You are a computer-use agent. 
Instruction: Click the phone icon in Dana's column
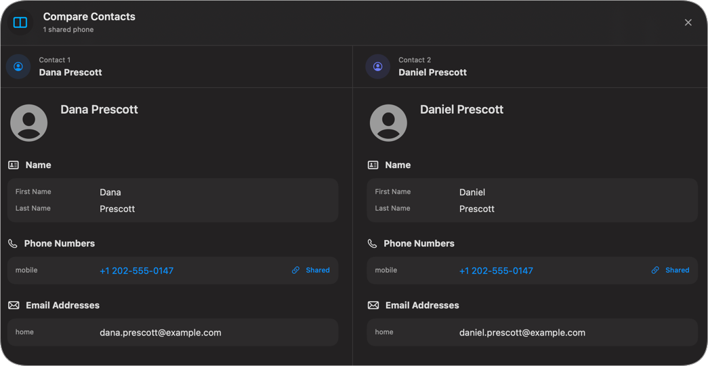click(13, 243)
